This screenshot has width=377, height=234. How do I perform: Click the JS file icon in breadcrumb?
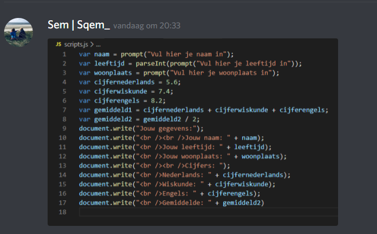coord(58,44)
